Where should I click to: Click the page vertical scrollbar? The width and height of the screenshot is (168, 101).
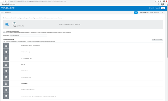pos(167,31)
